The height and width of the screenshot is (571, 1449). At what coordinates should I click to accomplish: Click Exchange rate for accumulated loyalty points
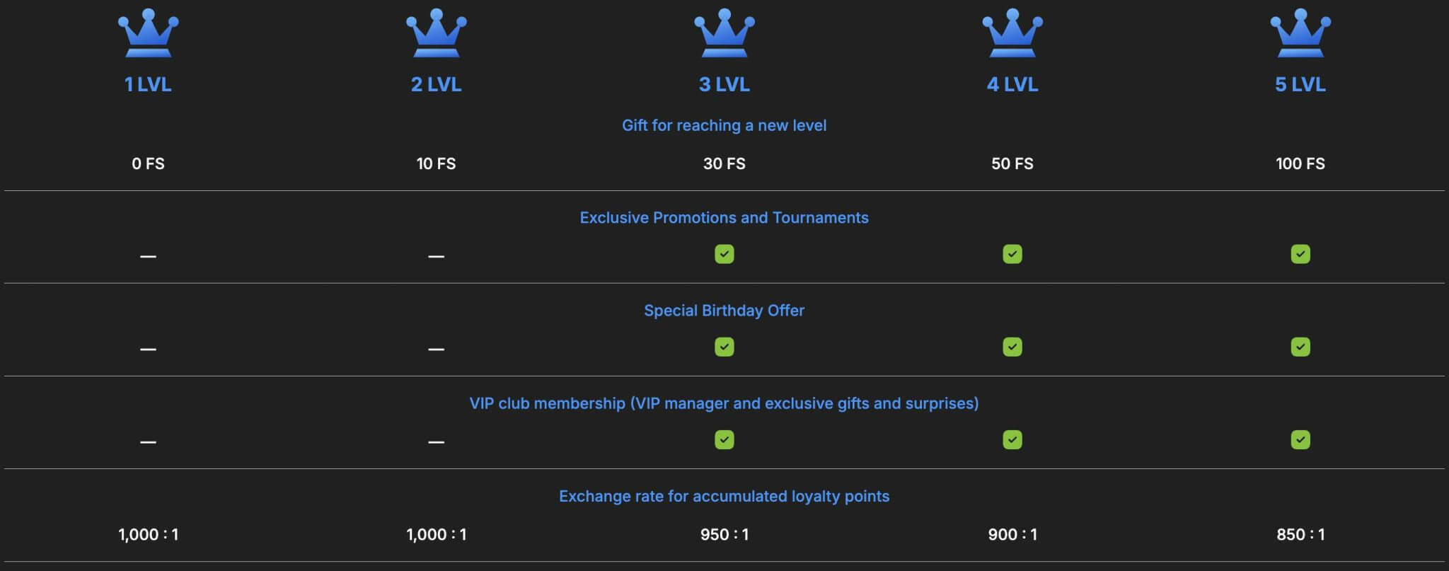724,496
